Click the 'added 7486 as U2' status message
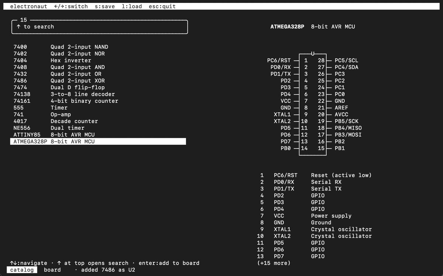The width and height of the screenshot is (443, 276). tap(108, 270)
